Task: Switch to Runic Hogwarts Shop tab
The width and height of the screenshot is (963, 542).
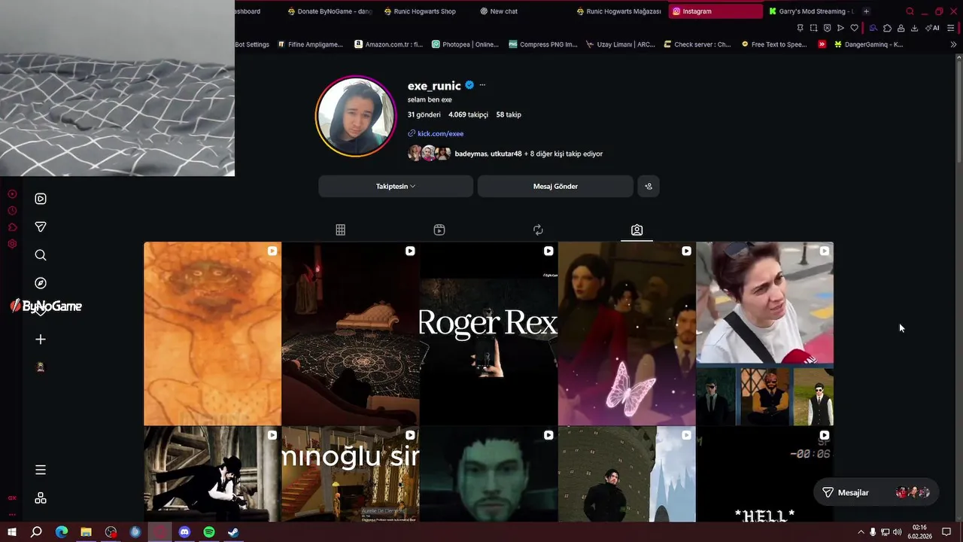Action: 425,11
